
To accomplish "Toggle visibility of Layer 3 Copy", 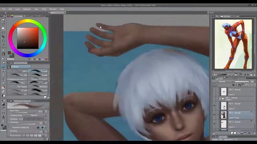I will 214,115.
